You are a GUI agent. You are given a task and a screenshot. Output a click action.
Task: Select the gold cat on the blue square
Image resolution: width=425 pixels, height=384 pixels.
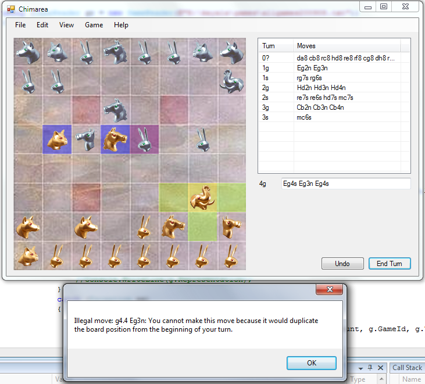click(57, 139)
